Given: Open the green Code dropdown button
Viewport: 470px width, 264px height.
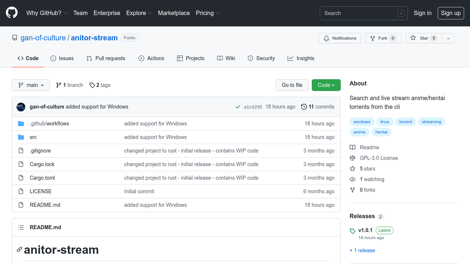Looking at the screenshot, I should [326, 85].
